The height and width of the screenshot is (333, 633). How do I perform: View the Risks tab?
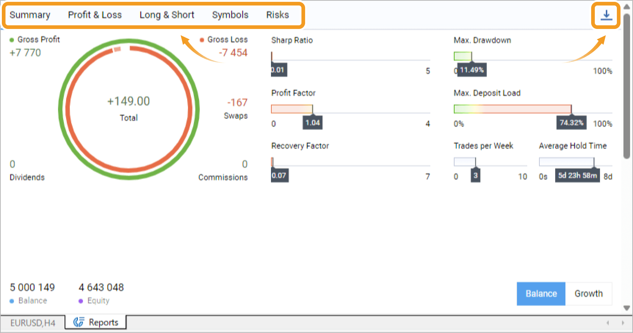click(x=278, y=15)
